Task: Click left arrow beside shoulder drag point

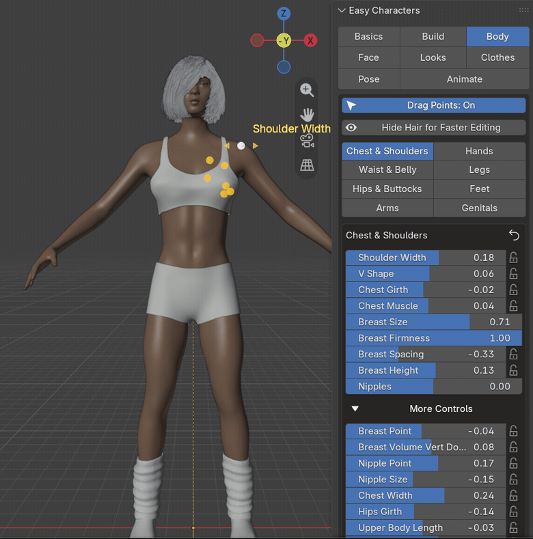Action: pyautogui.click(x=227, y=146)
